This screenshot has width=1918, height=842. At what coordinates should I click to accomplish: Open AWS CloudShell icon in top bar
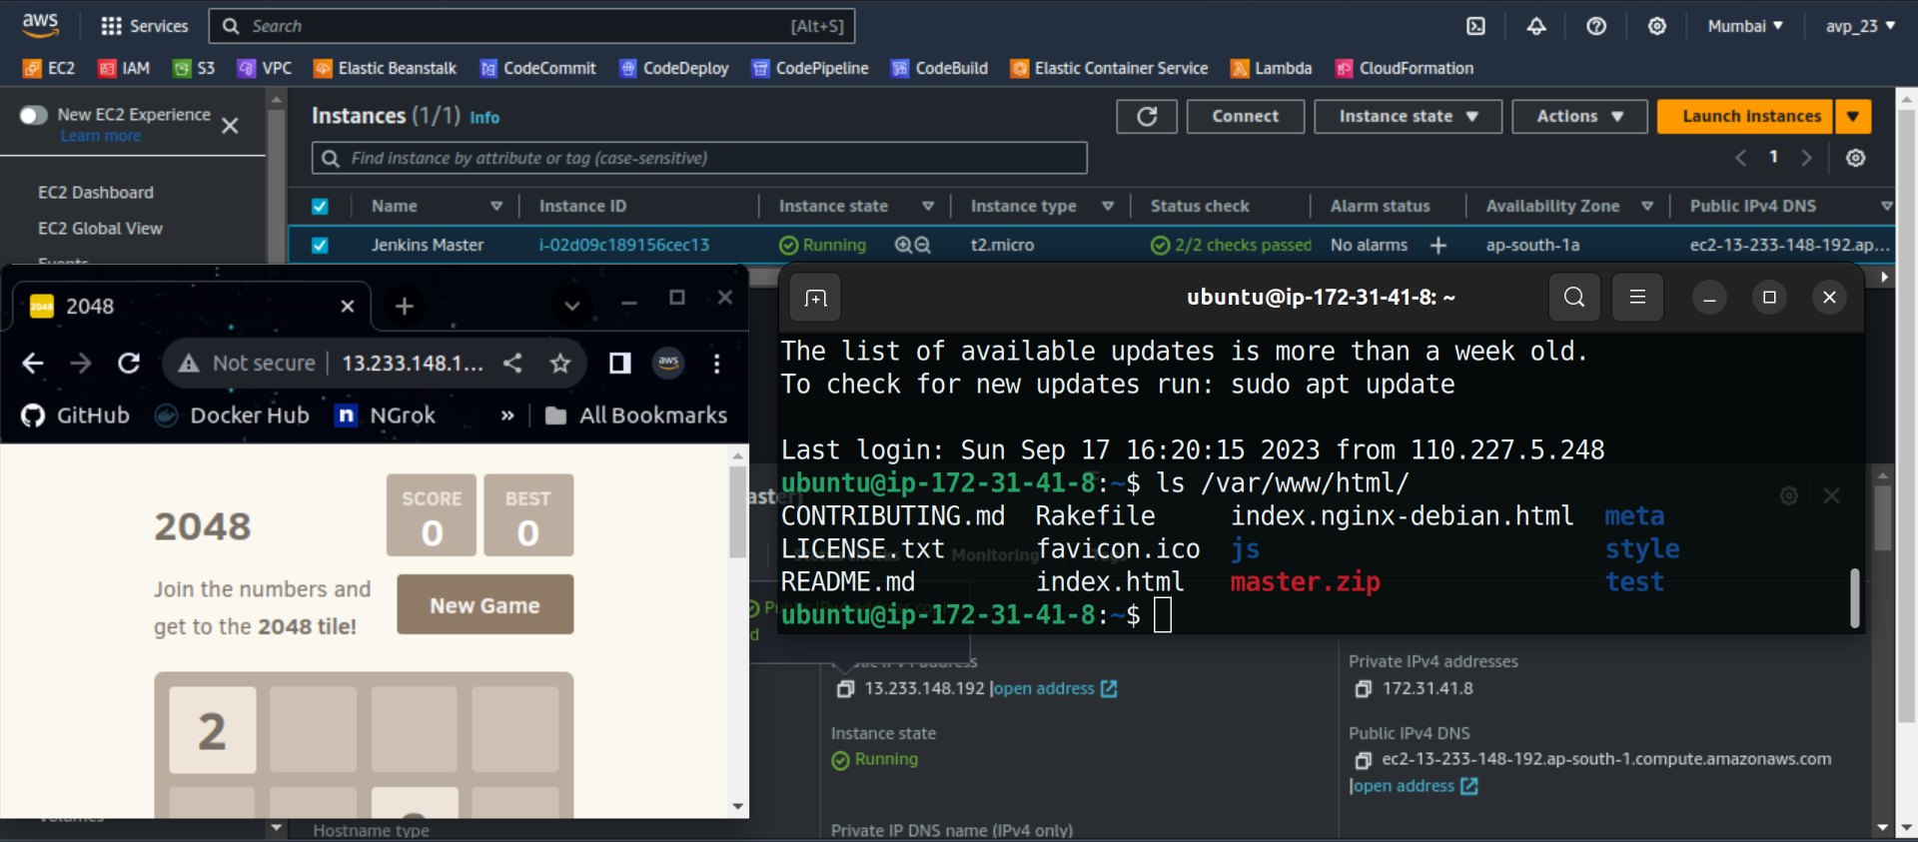(x=1475, y=26)
